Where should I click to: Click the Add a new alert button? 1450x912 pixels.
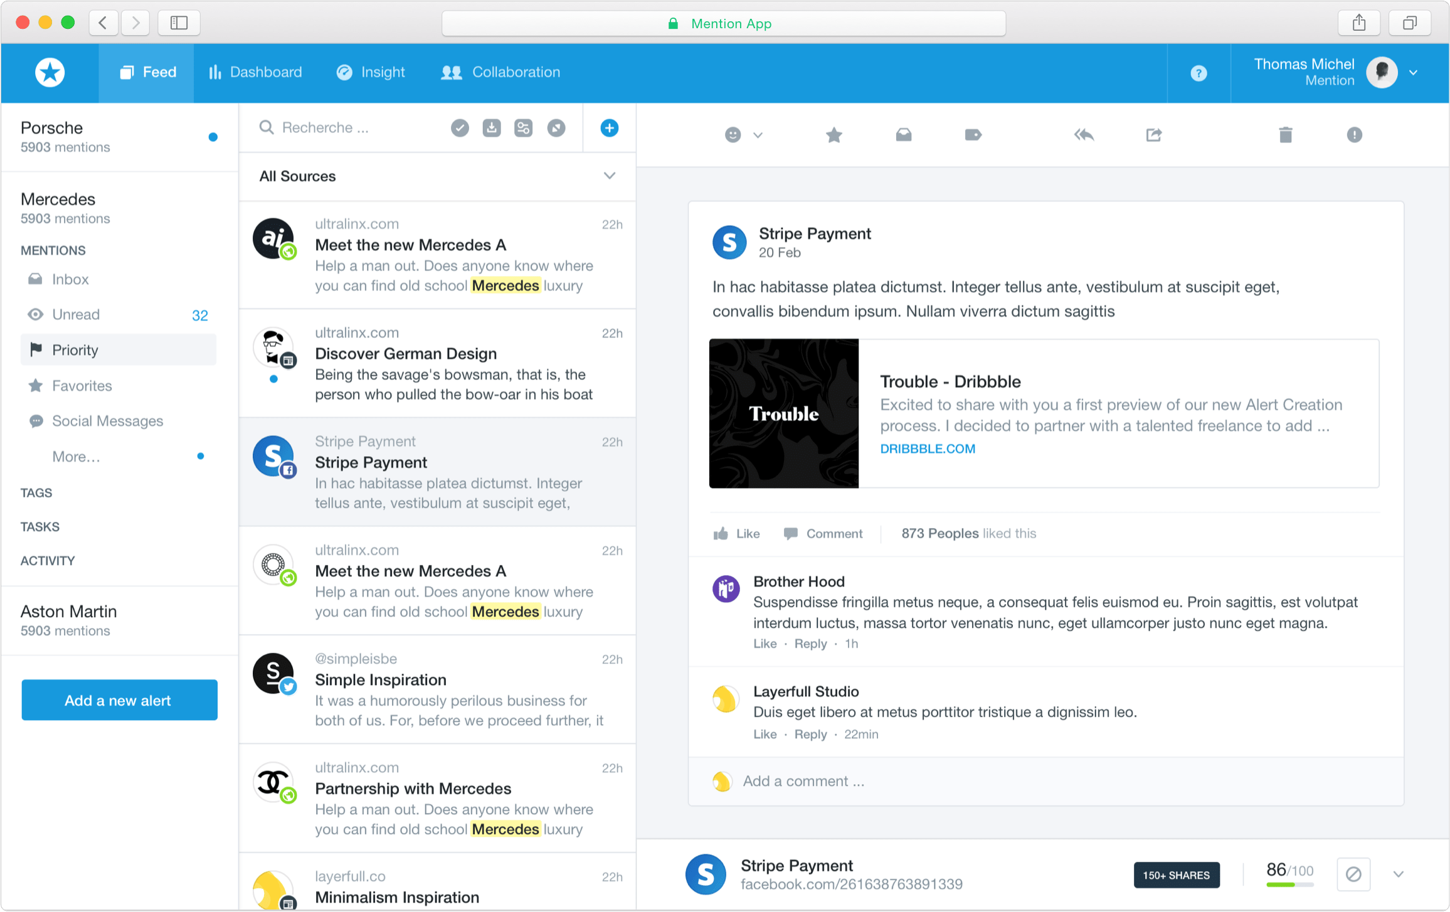[x=119, y=700]
